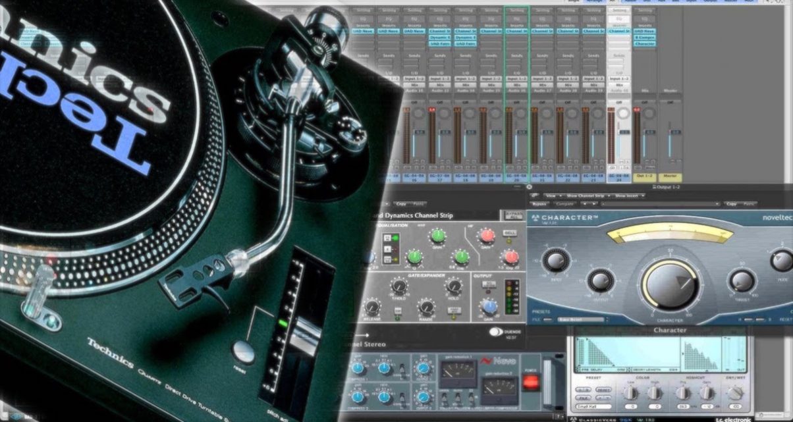Viewport: 793px width, 422px height.
Task: Open the Bass Boost preset menu in Character
Action: (x=581, y=319)
